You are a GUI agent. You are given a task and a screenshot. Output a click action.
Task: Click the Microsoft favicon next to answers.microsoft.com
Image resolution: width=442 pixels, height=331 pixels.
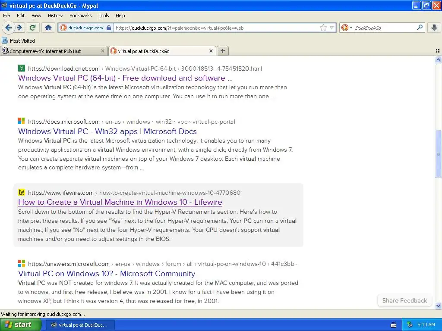coord(22,263)
